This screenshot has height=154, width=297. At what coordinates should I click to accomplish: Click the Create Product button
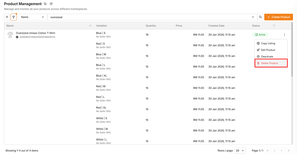pyautogui.click(x=279, y=17)
